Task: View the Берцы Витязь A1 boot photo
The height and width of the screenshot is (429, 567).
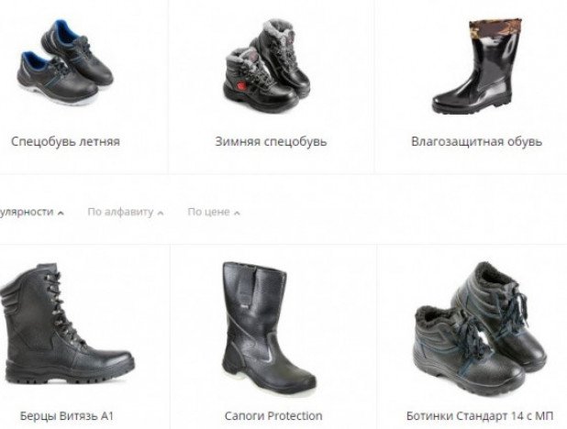Action: pos(67,324)
